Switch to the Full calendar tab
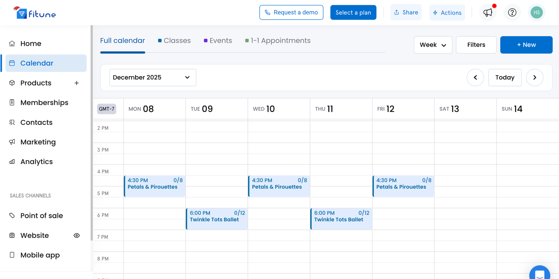This screenshot has width=559, height=279. (122, 40)
